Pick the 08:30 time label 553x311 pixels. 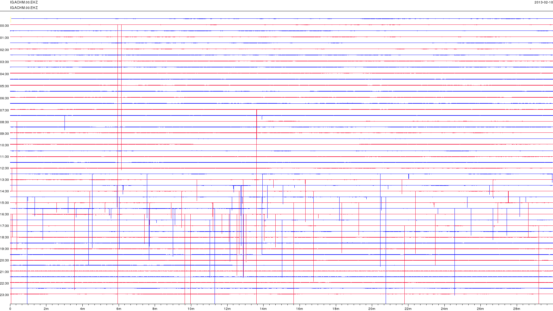pyautogui.click(x=5, y=122)
